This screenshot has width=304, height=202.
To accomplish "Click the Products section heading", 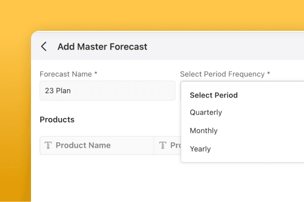I will 57,120.
